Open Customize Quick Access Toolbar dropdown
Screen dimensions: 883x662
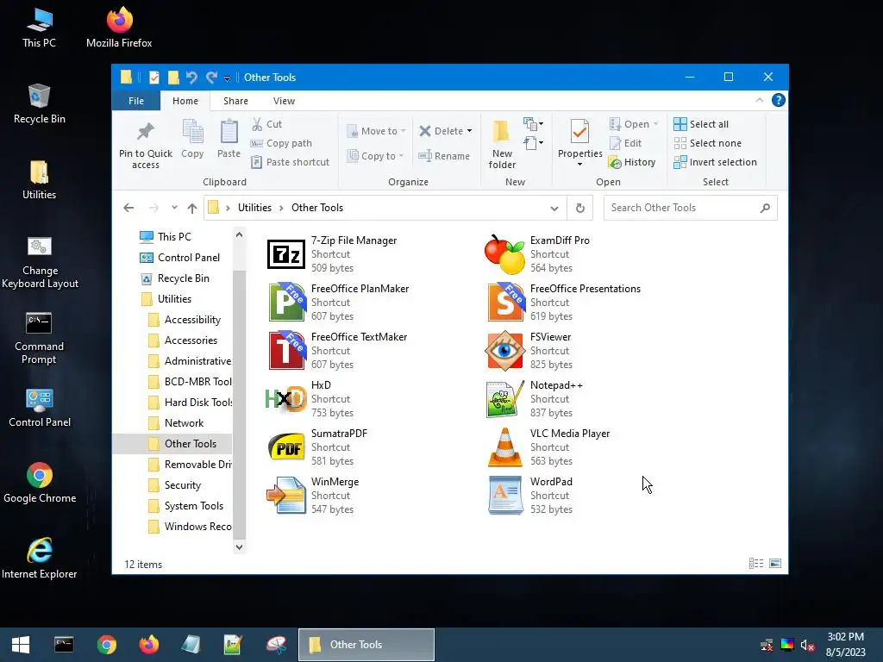coord(227,78)
